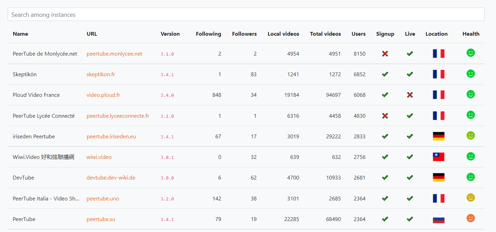Open the peertube.monlycee.net link
Screen dimensions: 496x232
pyautogui.click(x=114, y=54)
